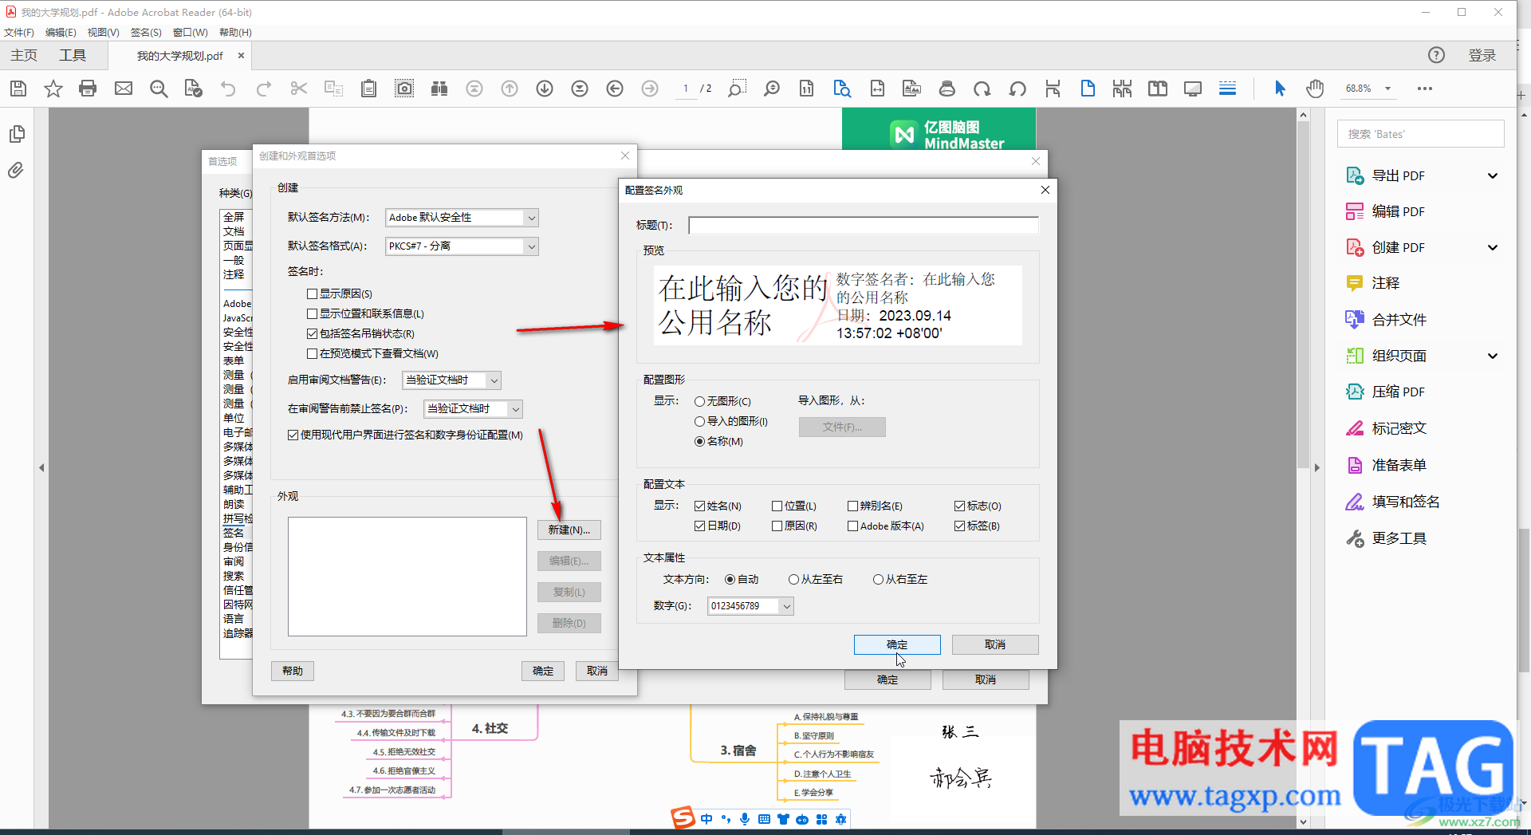
Task: Open 启用审阅文档警告 dropdown
Action: point(451,380)
